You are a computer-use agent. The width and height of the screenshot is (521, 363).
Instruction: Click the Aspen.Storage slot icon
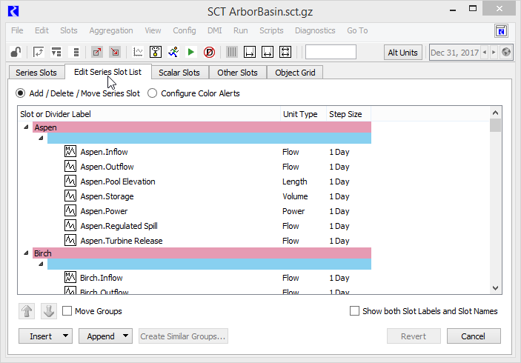70,196
